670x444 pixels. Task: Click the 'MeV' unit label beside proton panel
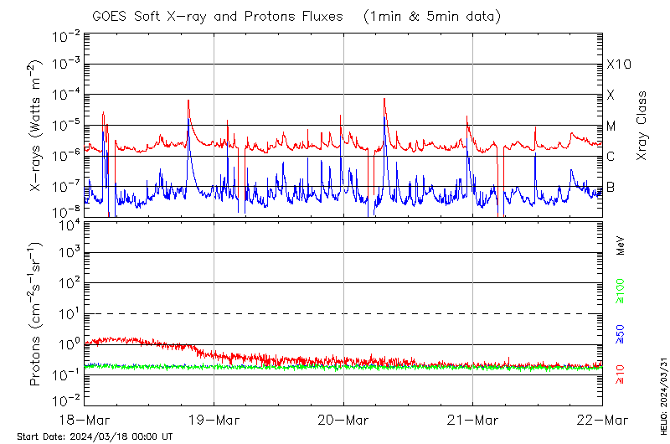pyautogui.click(x=621, y=246)
